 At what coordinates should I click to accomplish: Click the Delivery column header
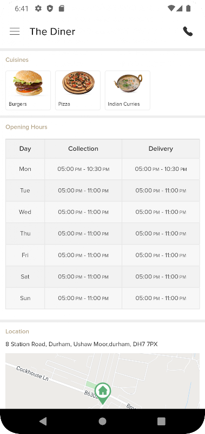click(161, 149)
